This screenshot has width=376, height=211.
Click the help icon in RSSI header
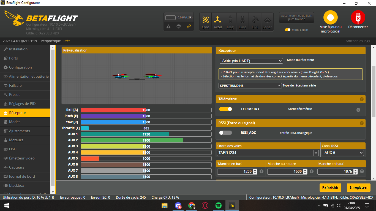point(361,123)
